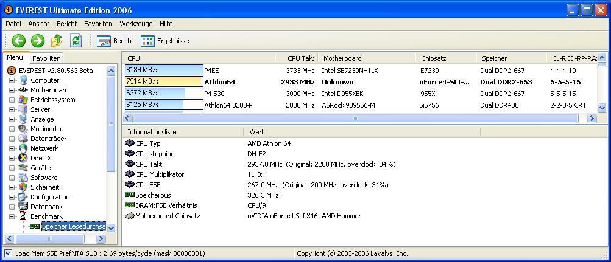Click the CPU Typ chip icon
This screenshot has height=262, width=611.
(129, 143)
